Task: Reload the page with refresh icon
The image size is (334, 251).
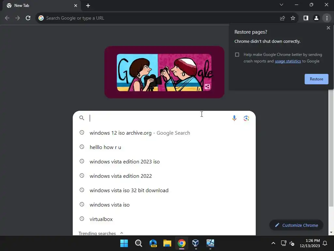Action: point(28,18)
